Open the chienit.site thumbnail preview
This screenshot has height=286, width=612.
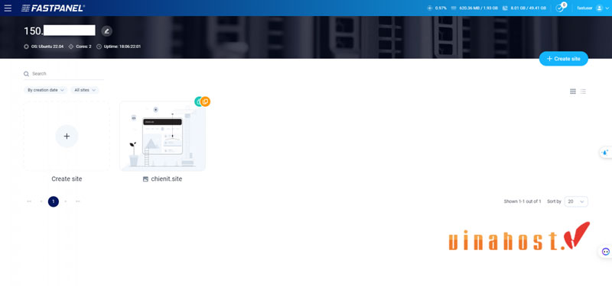point(162,137)
